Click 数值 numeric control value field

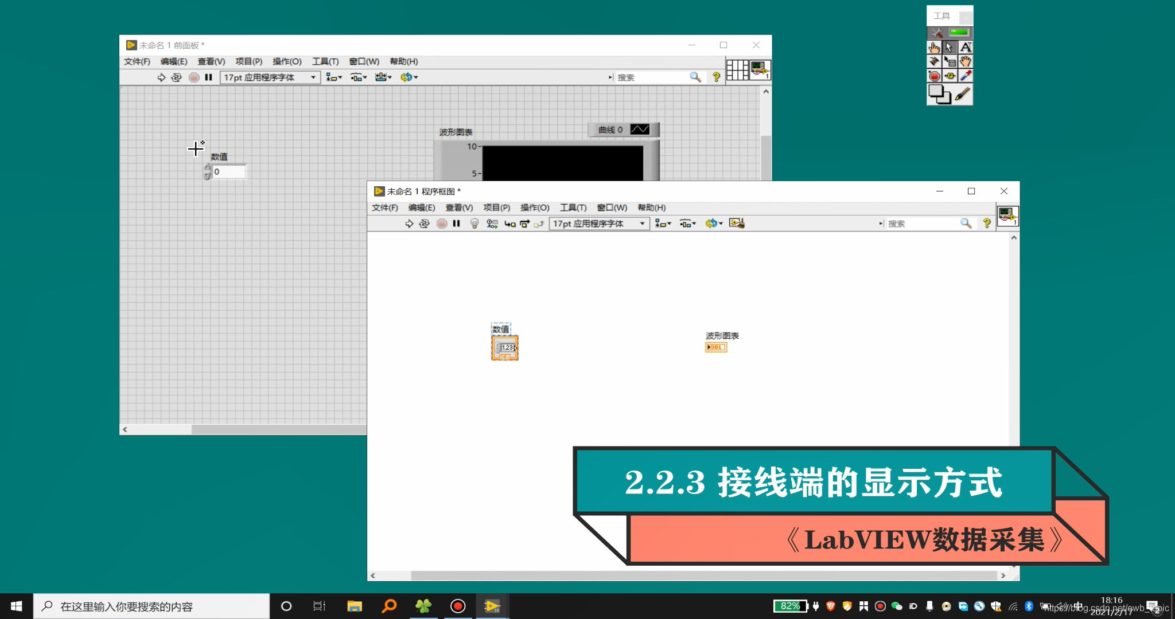[x=229, y=171]
